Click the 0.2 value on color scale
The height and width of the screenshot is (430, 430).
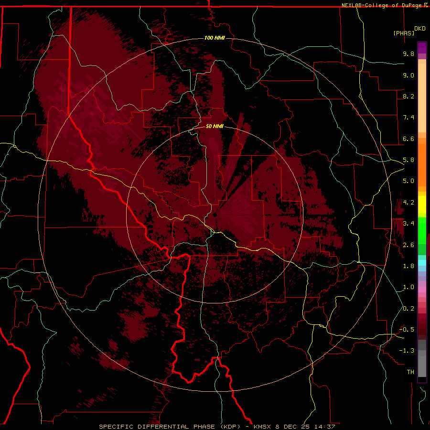(408, 309)
